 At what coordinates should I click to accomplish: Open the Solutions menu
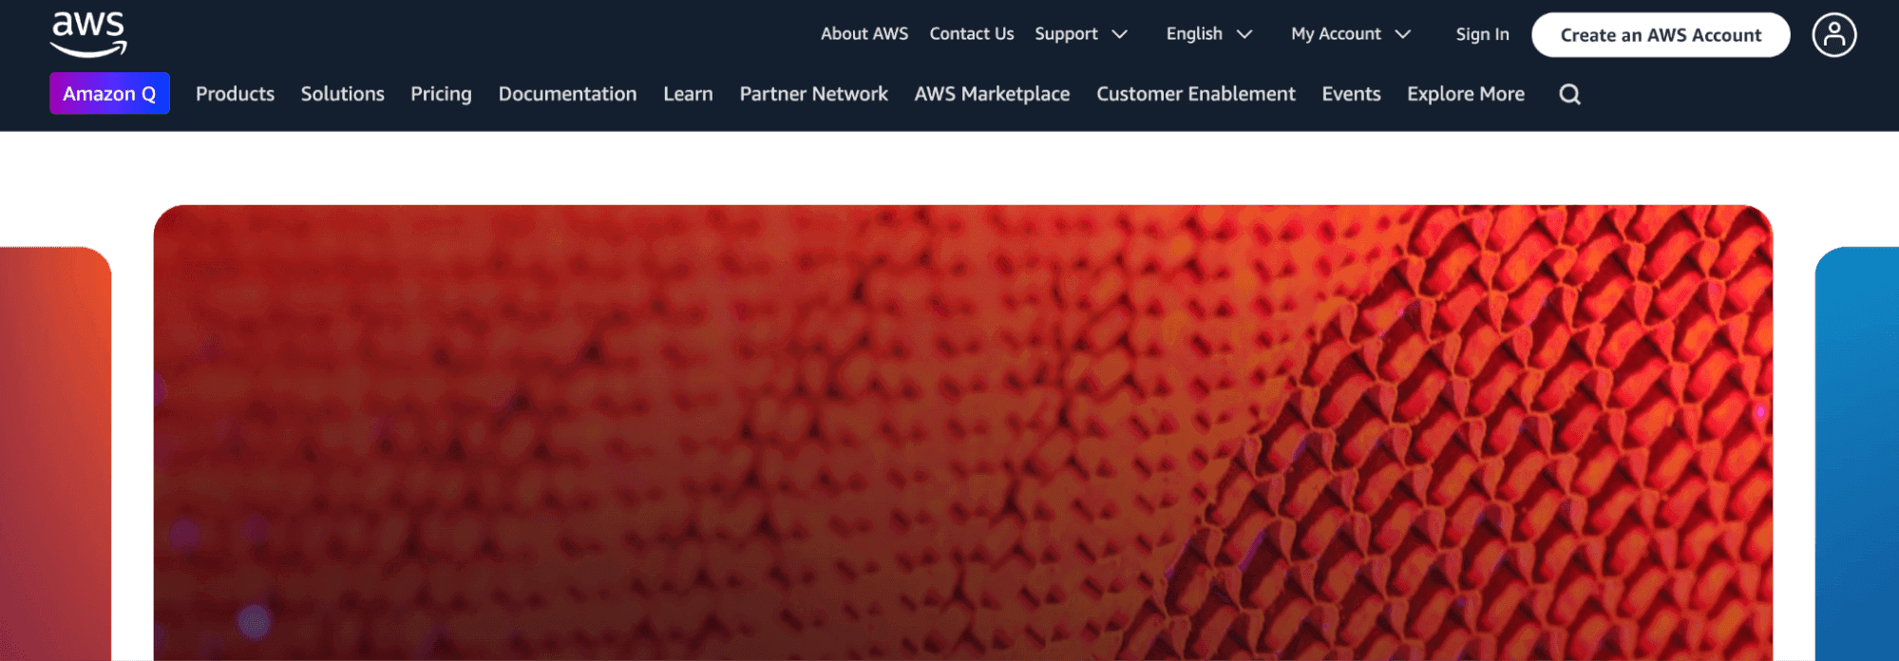pyautogui.click(x=342, y=94)
